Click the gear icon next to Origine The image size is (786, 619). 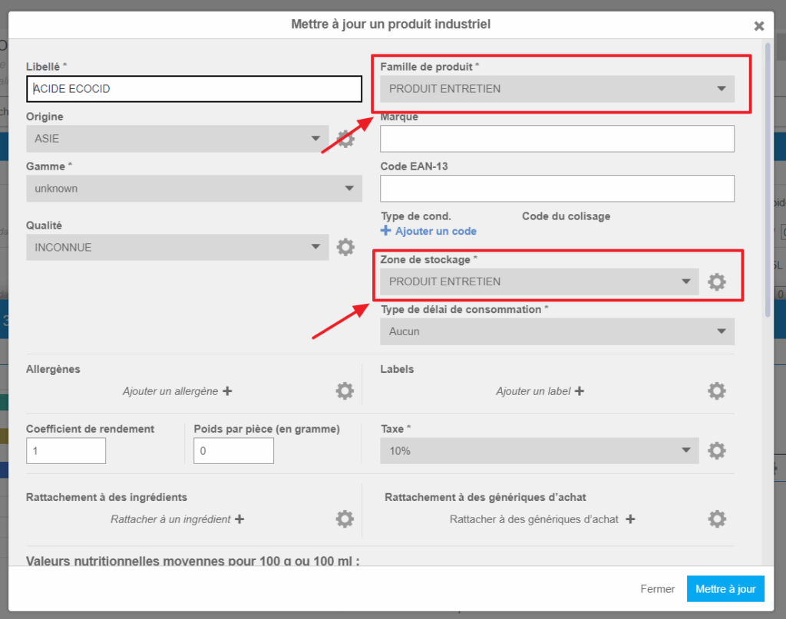coord(346,139)
